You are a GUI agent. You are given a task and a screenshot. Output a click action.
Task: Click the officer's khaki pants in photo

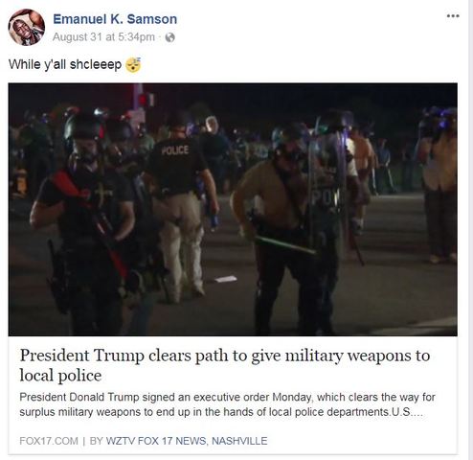tap(181, 246)
